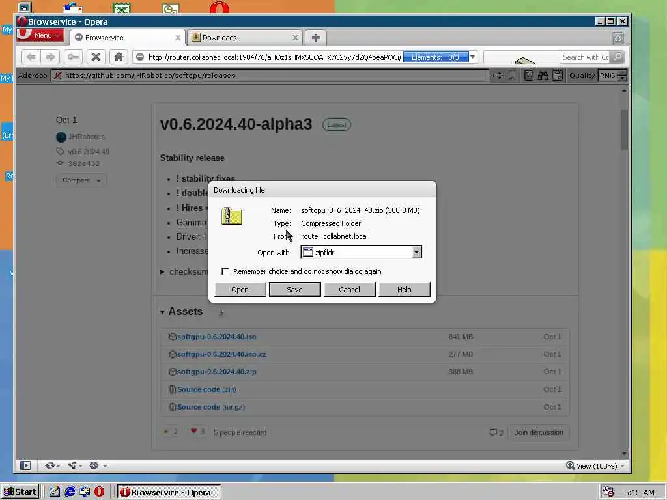The width and height of the screenshot is (667, 500).
Task: Click the Elements 3/3 progress bar
Action: pos(436,57)
